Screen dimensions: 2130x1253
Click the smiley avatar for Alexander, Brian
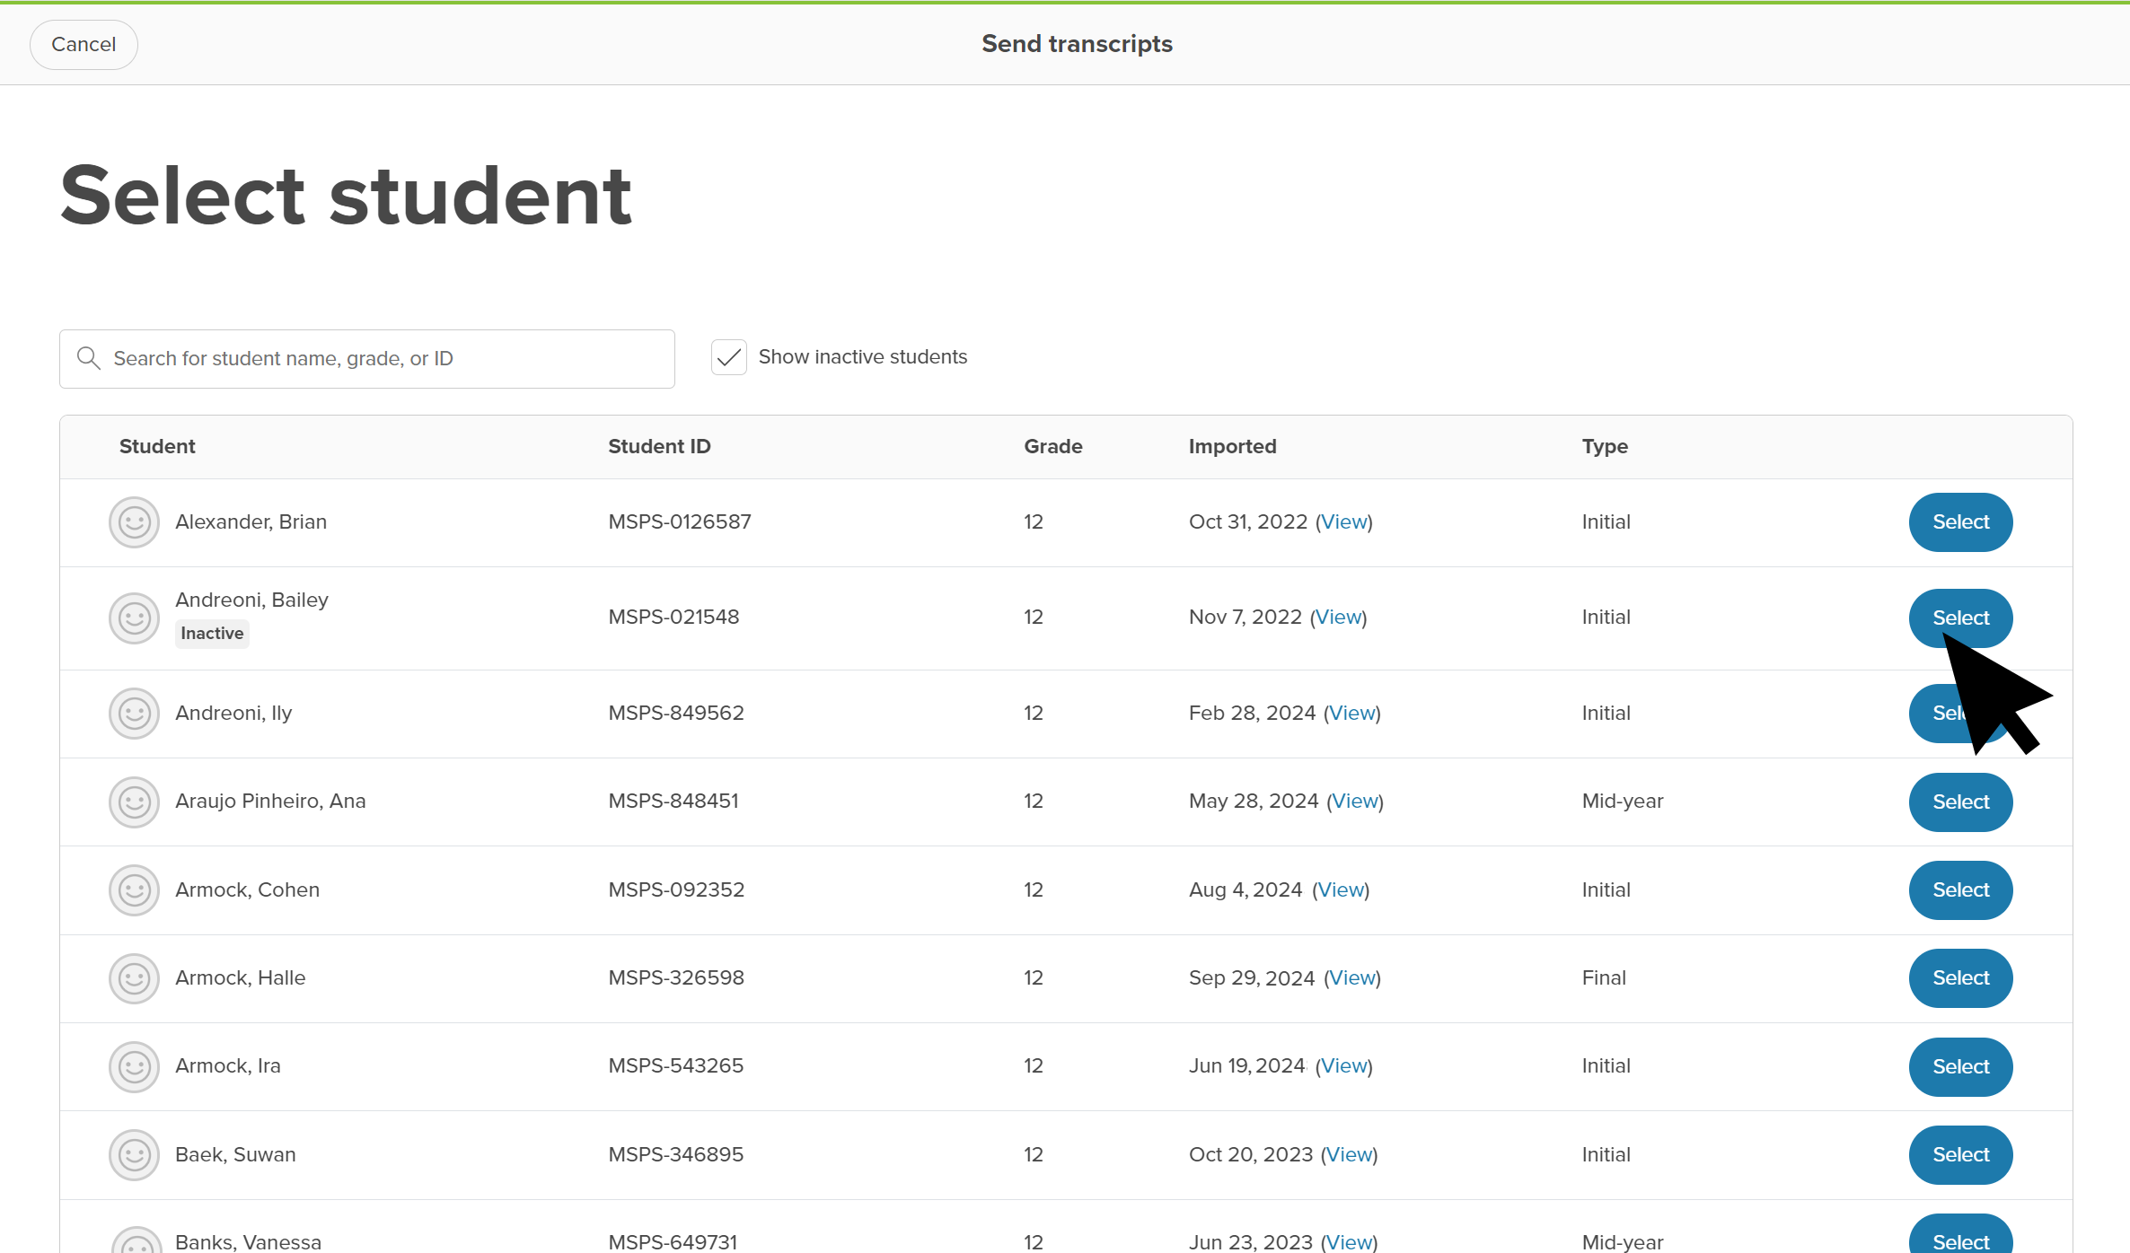click(x=133, y=521)
